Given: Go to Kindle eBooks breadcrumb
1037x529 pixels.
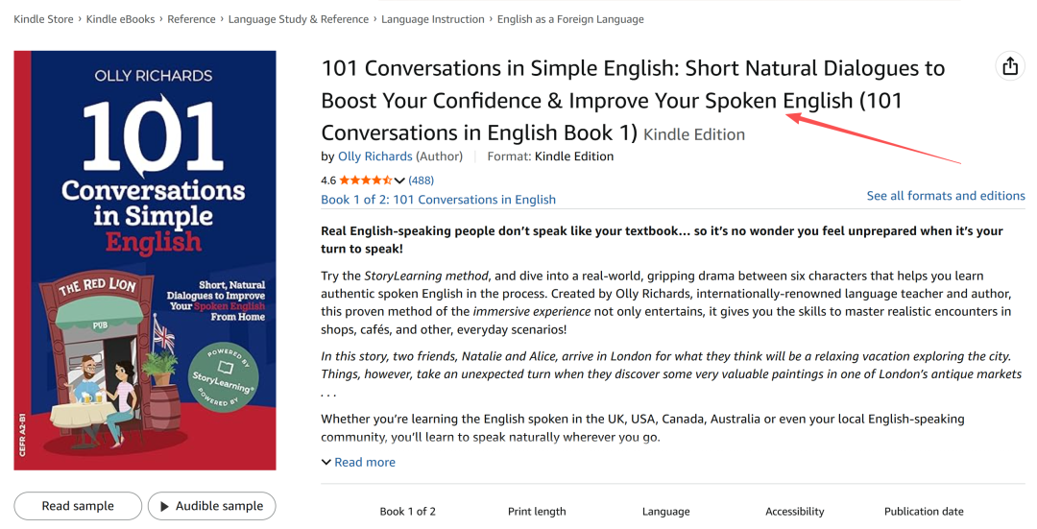Looking at the screenshot, I should [x=120, y=19].
